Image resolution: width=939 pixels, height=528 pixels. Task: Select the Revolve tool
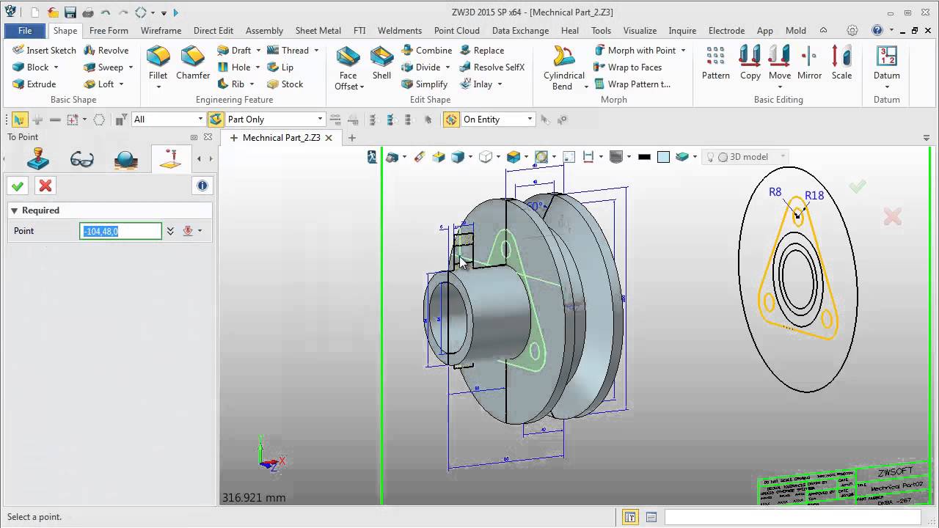tap(106, 51)
